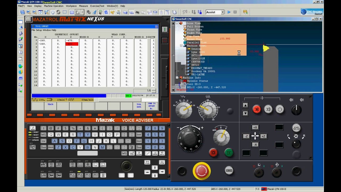Collapse the Machine Info tree node
Screen dimensions: 341x192
(177, 78)
